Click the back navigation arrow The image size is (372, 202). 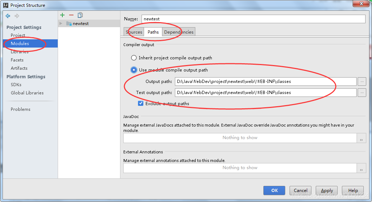click(8, 16)
